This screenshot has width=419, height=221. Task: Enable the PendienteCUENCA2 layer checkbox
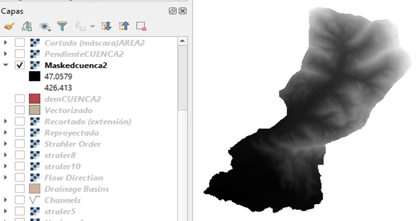pos(19,54)
